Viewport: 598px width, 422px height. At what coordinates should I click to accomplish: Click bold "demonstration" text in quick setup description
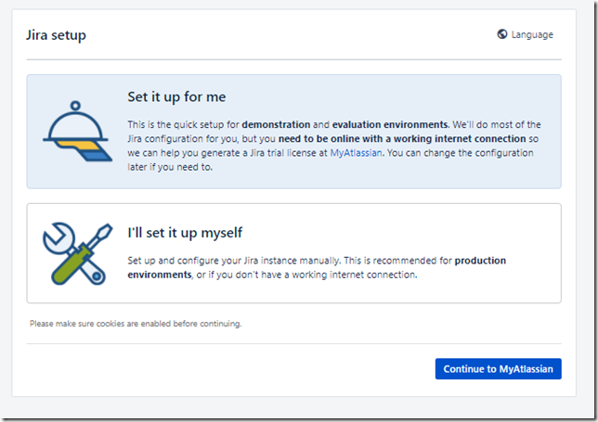coord(276,124)
